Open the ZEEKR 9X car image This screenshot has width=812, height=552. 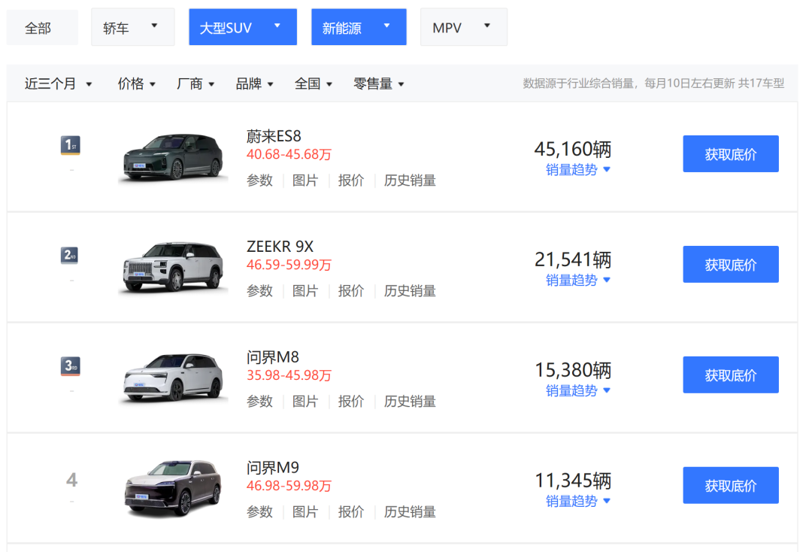click(x=173, y=267)
